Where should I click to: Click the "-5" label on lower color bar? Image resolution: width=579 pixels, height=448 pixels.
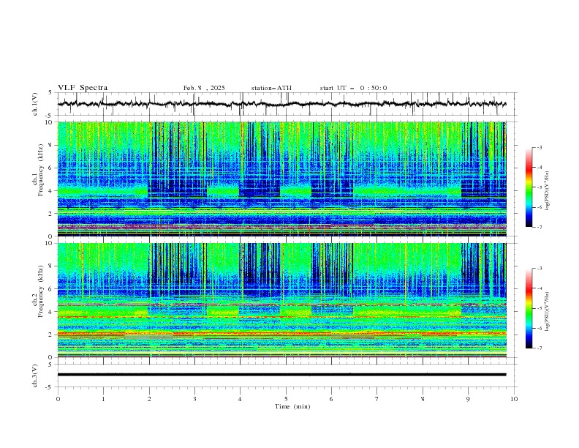click(x=540, y=308)
